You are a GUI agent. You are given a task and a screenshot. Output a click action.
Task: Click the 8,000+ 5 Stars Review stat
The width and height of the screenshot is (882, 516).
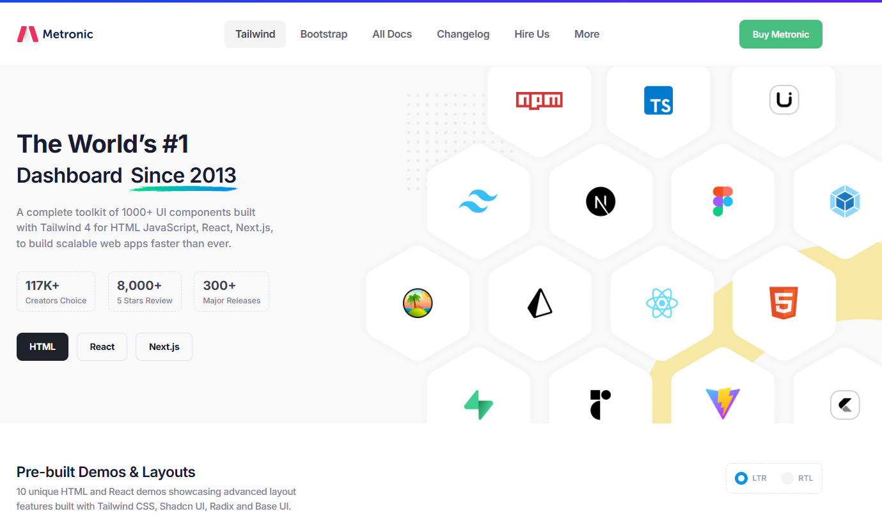click(145, 292)
